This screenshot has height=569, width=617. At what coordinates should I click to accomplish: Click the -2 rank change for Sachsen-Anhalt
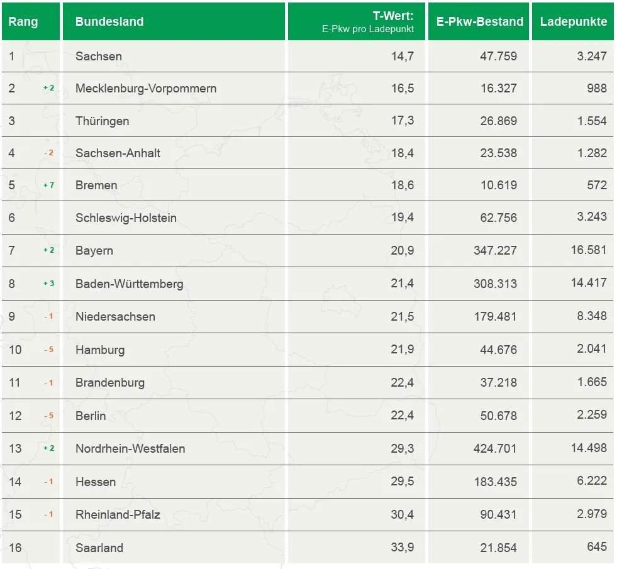(x=48, y=153)
